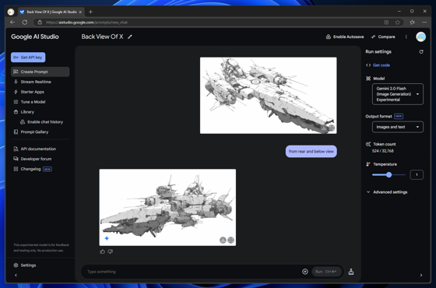Image resolution: width=436 pixels, height=288 pixels.
Task: Collapse the left sidebar with chevron
Action: click(16, 276)
